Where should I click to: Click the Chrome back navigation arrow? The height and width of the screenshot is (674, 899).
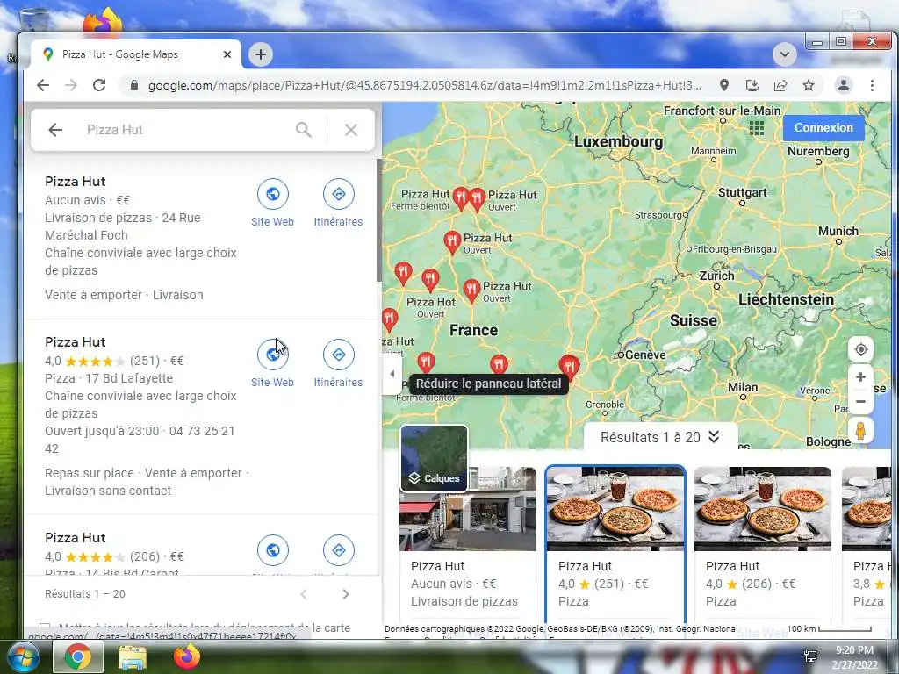pyautogui.click(x=43, y=85)
